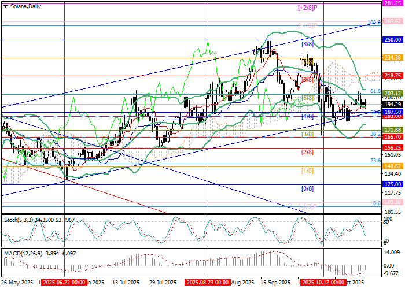Click the 187.50 blue price label
This screenshot has height=289, width=405.
tap(393, 112)
